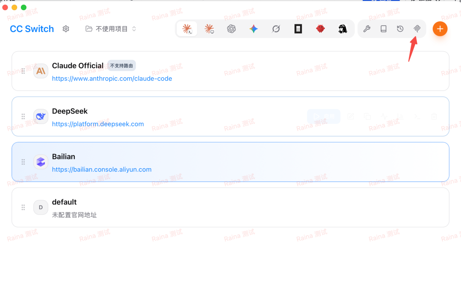The width and height of the screenshot is (461, 283).
Task: Click the DeepSeek whale logo
Action: tap(41, 117)
